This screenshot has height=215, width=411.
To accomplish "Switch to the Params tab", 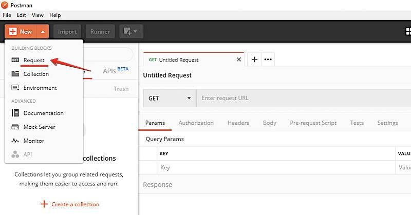I will tap(155, 123).
